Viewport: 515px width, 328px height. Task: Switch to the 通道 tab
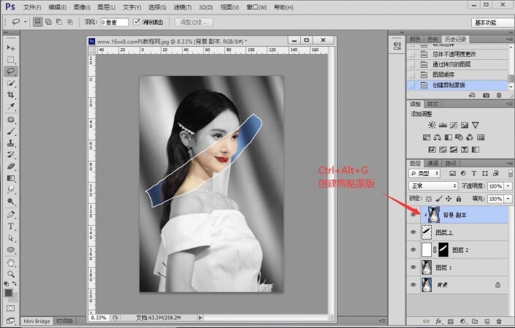[433, 163]
